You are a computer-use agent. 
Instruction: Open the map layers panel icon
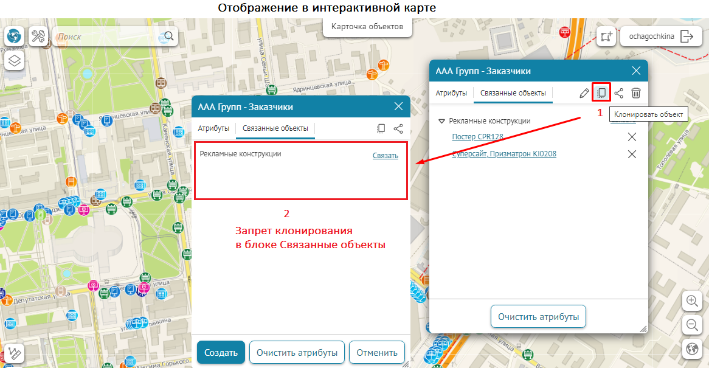[15, 60]
